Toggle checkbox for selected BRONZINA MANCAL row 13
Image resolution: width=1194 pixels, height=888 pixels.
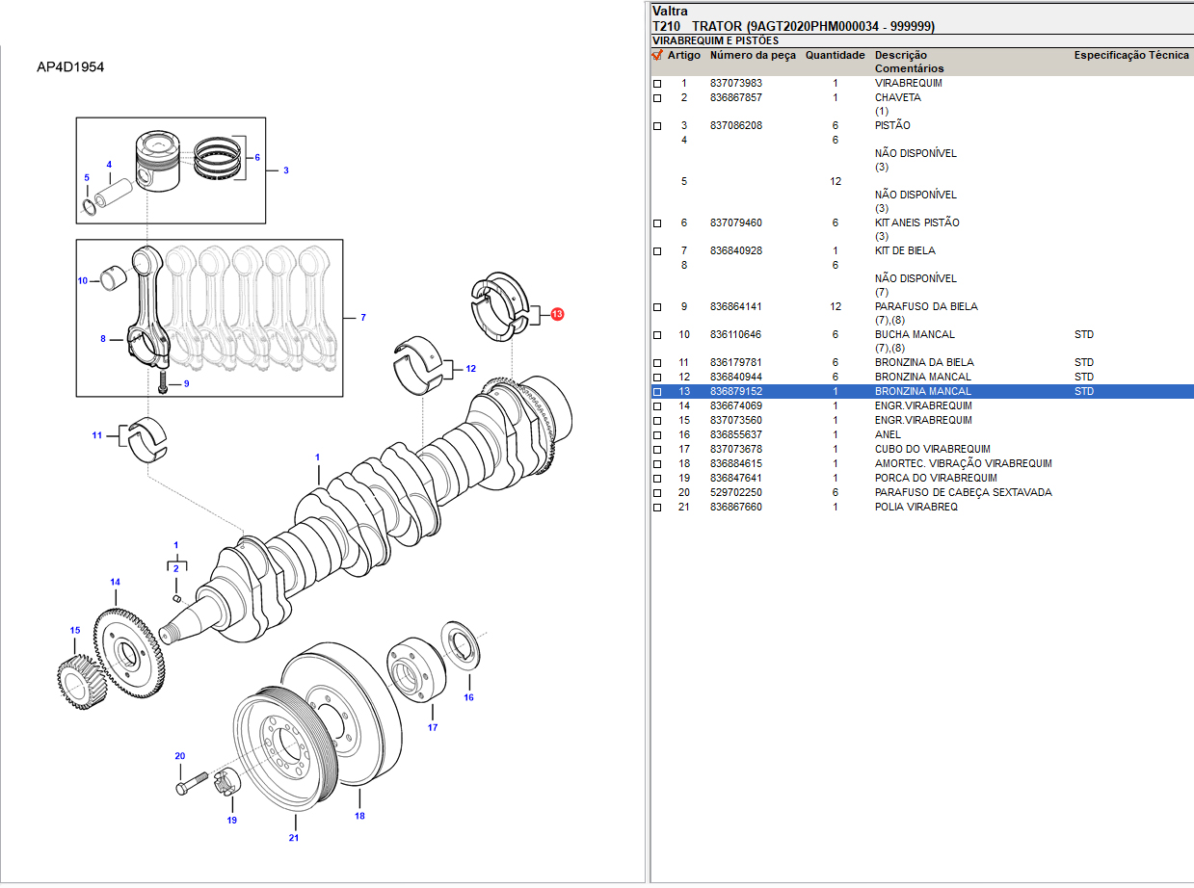(x=657, y=392)
